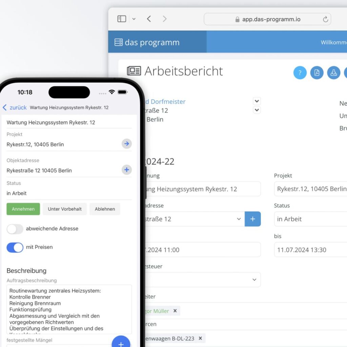The image size is (347, 347).
Task: Click the app.das-programm.io address bar
Action: pos(267,19)
